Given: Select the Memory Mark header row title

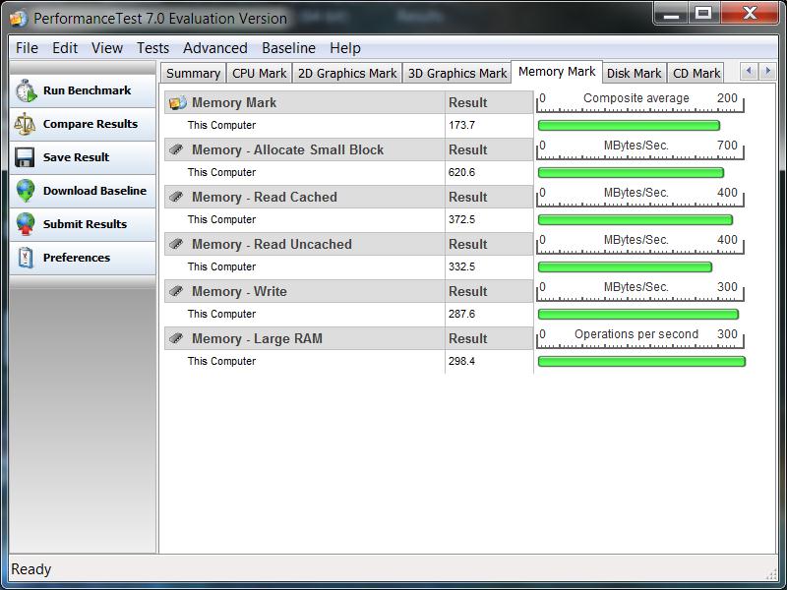Looking at the screenshot, I should coord(234,102).
